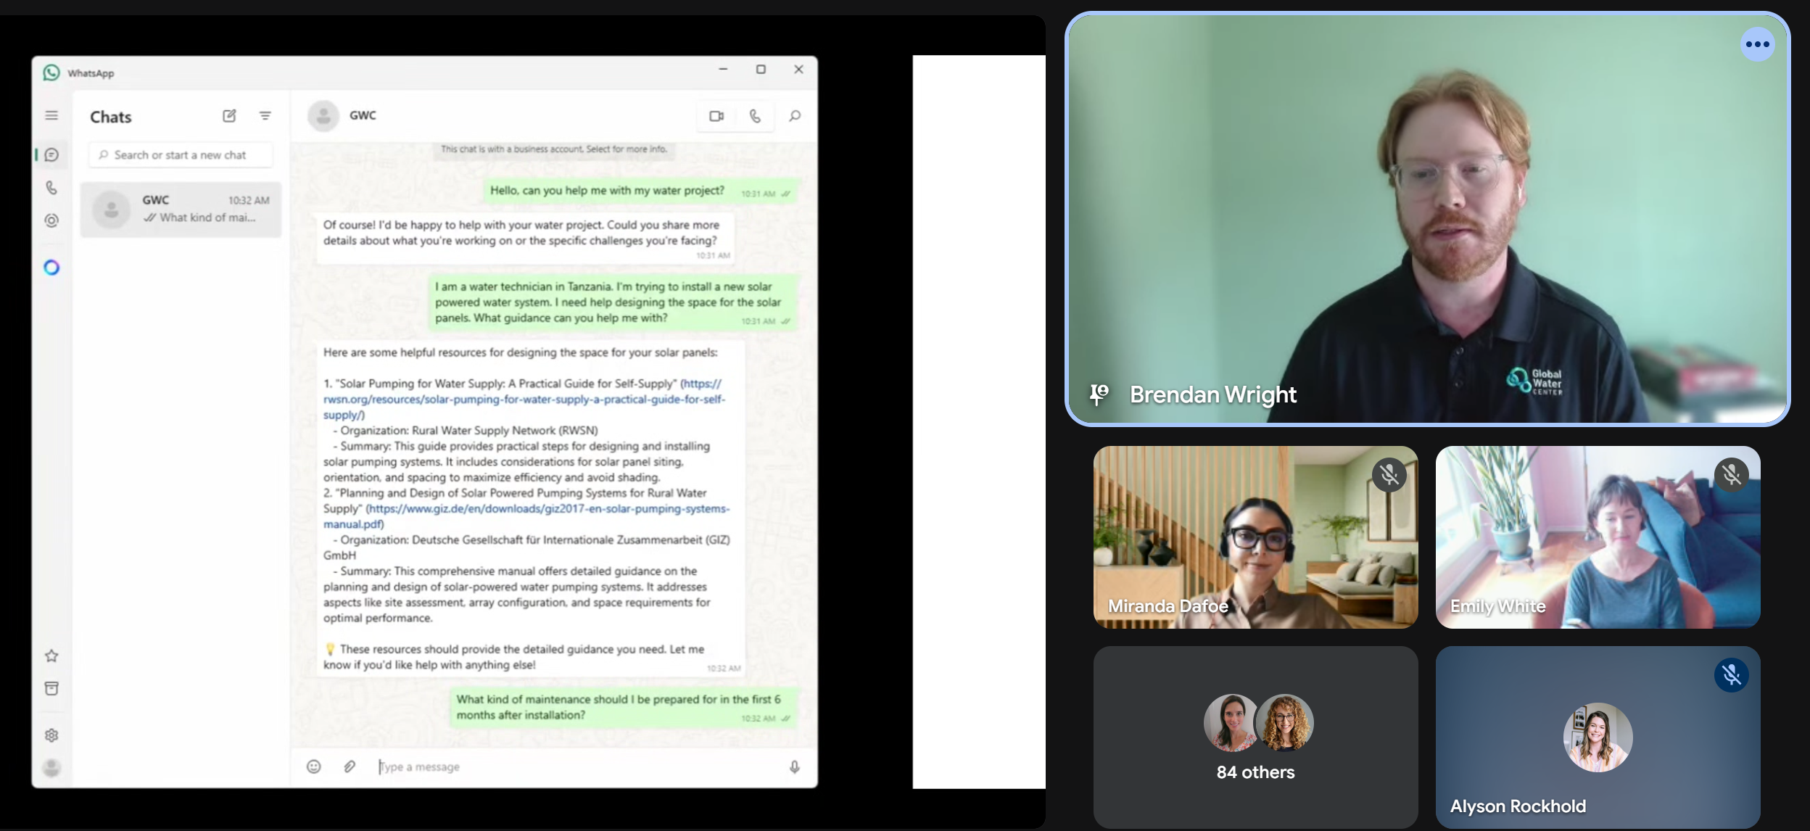Open the Meta AI circle icon
Viewport: 1810px width, 831px height.
51,268
